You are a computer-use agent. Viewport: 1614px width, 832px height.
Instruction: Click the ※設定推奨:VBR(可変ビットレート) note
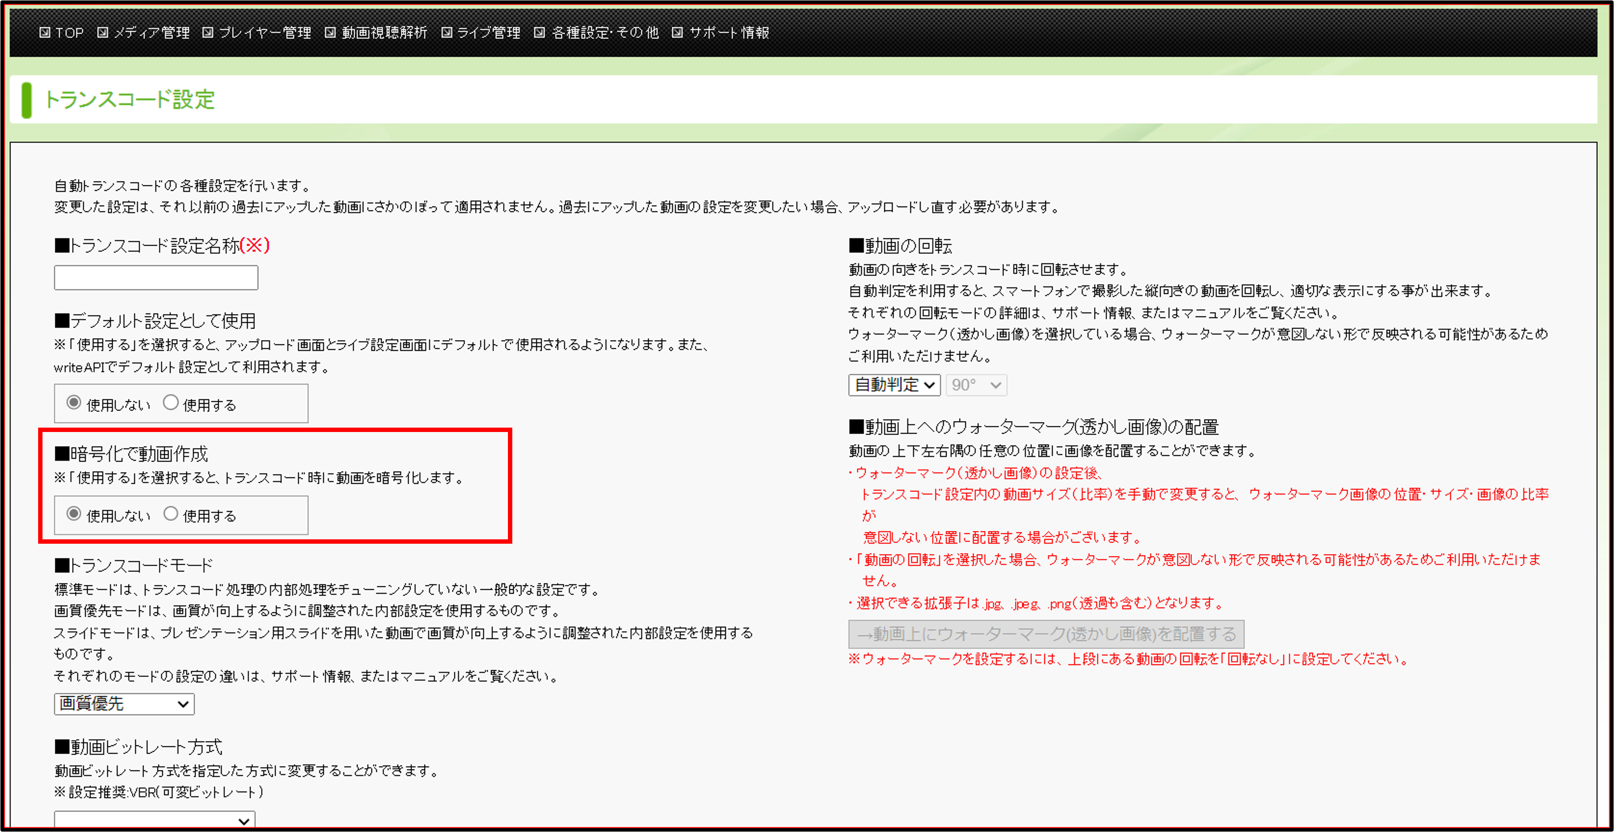[x=159, y=793]
